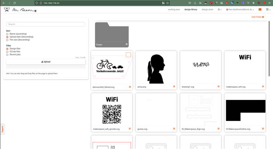The image size is (273, 149).
Task: Open makerspace_wifi_qrcode.svg QR thumbnail
Action: [x=112, y=110]
